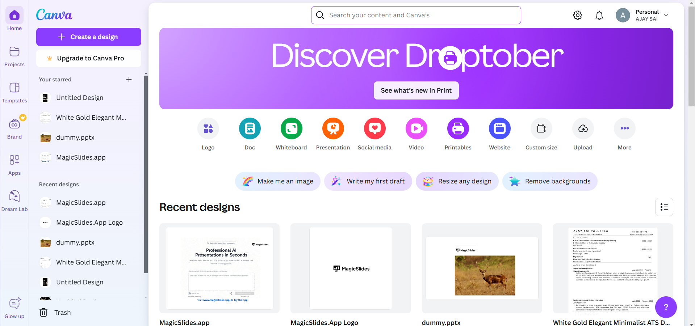695x326 pixels.
Task: Click the Upload icon
Action: tap(583, 128)
